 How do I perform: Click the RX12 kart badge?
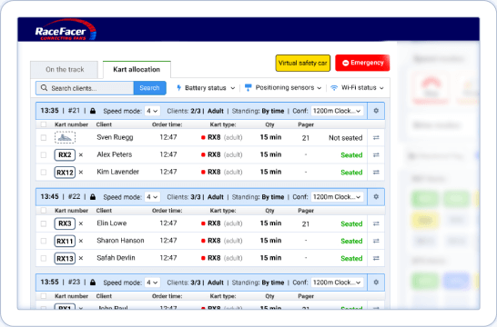(65, 173)
